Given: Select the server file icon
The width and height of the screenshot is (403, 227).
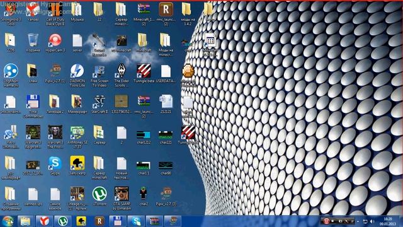Looking at the screenshot, I should coord(77,43).
